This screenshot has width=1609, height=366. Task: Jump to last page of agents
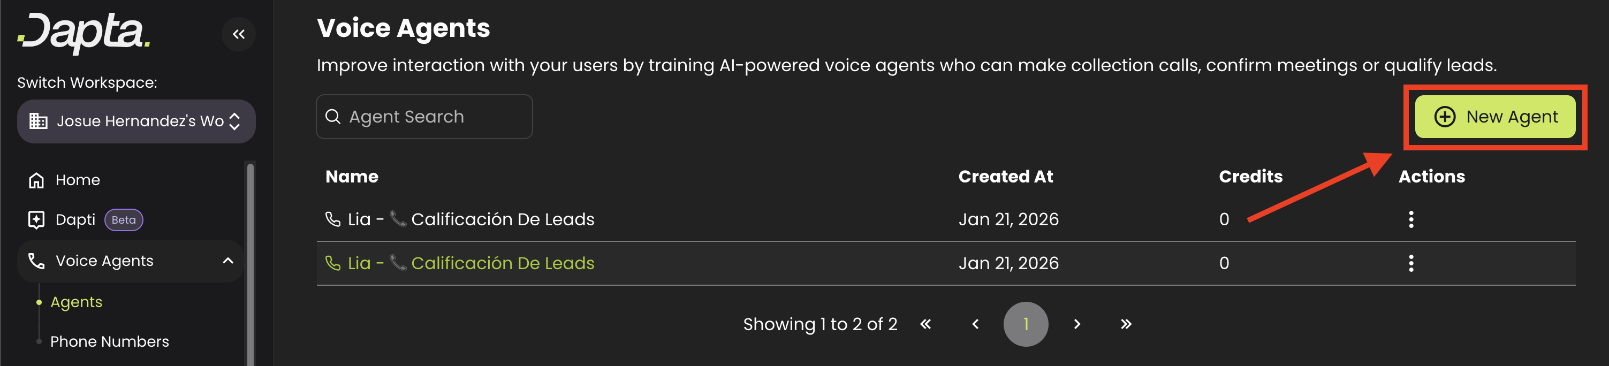[x=1126, y=324]
